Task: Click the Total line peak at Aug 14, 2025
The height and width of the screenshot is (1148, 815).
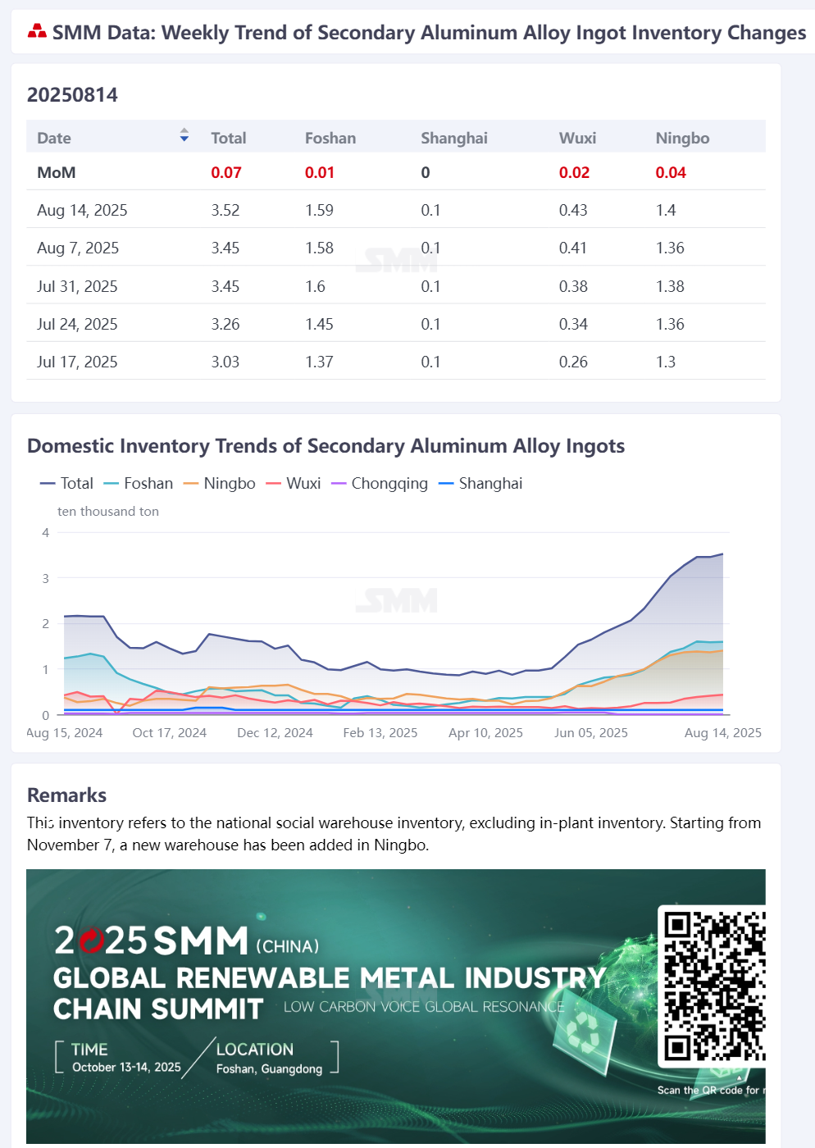Action: [722, 554]
